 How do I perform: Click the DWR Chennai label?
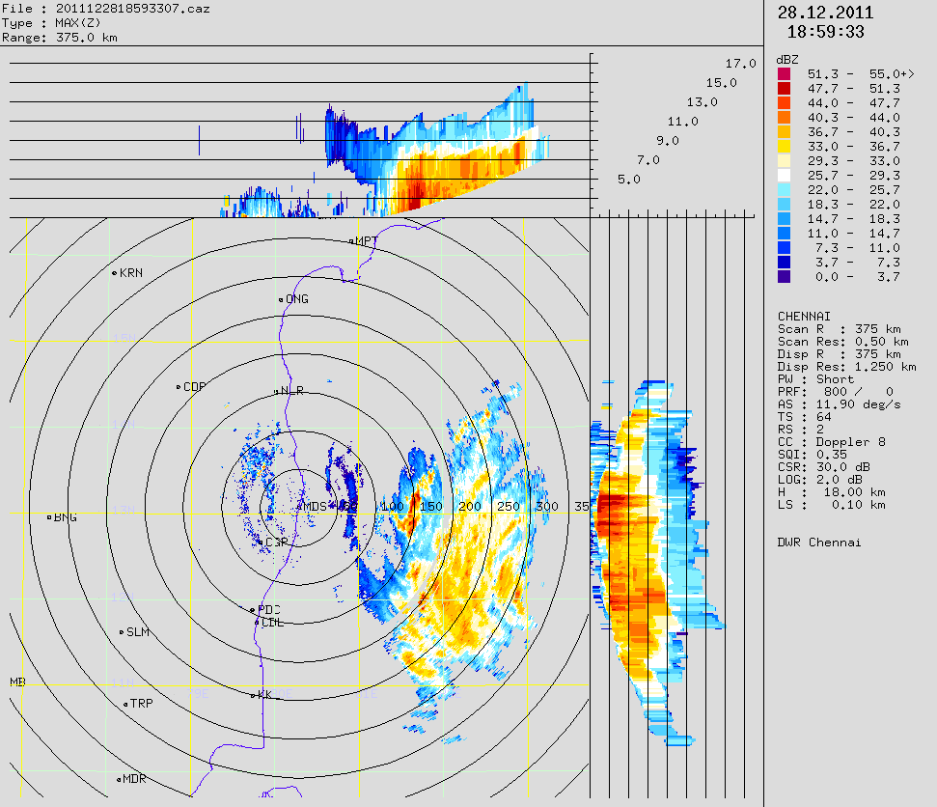[x=819, y=543]
